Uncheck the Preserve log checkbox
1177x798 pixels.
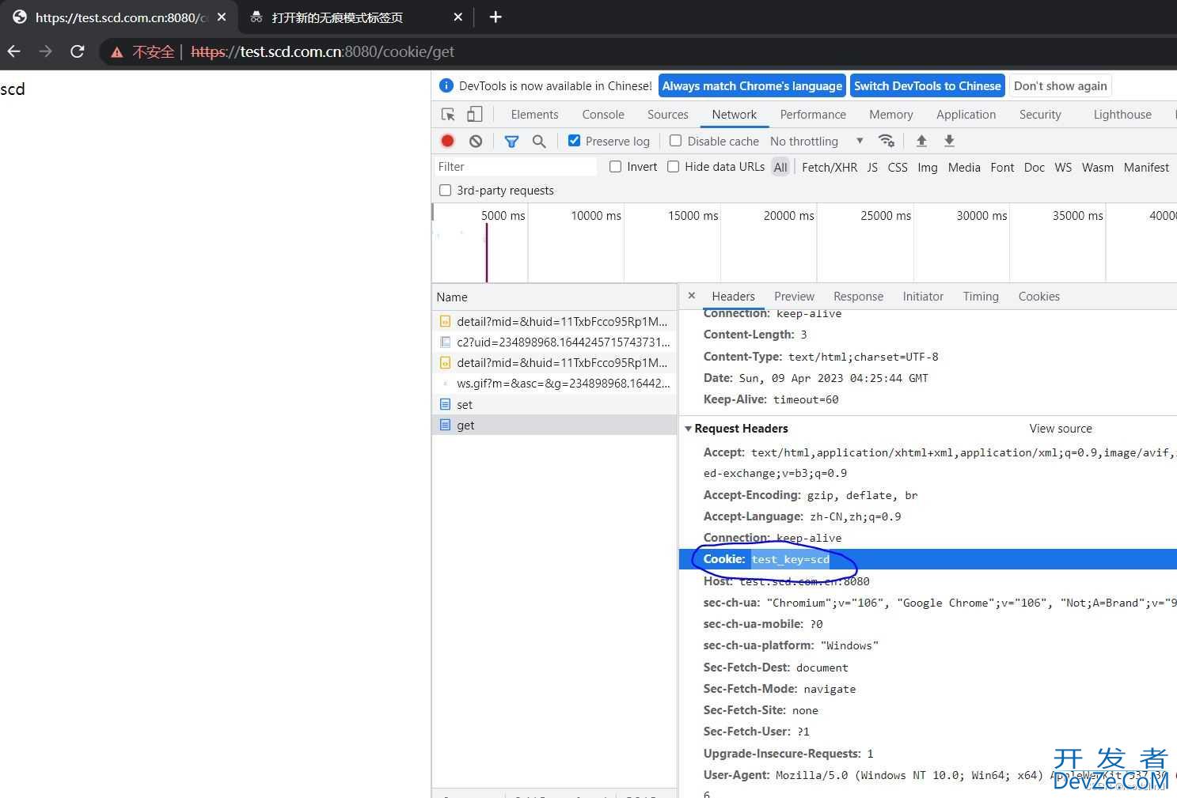point(575,141)
